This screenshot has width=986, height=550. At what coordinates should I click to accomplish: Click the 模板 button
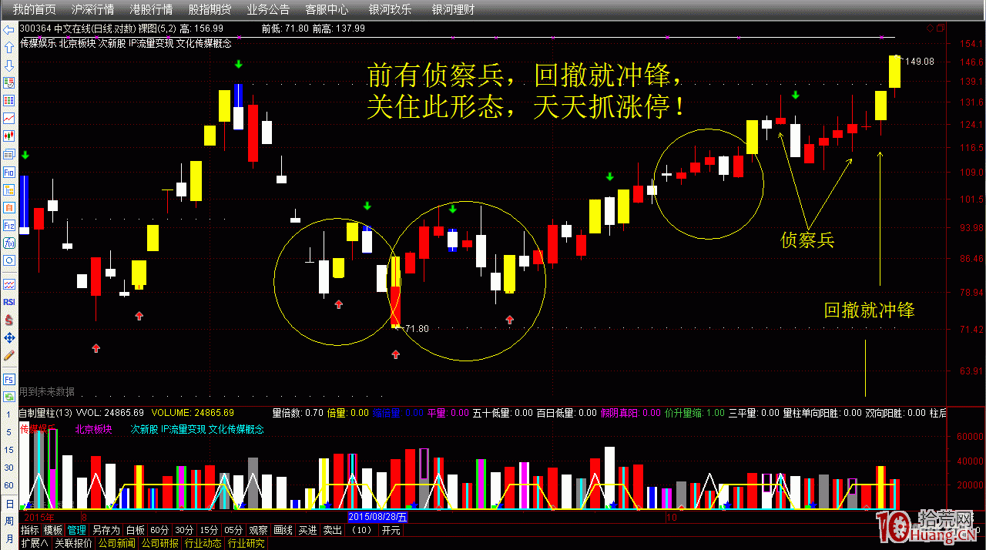click(x=53, y=530)
